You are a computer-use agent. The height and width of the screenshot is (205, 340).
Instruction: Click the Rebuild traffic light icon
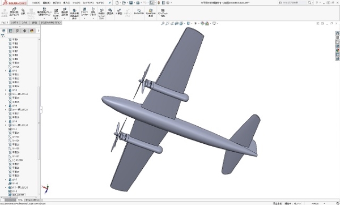(x=159, y=3)
